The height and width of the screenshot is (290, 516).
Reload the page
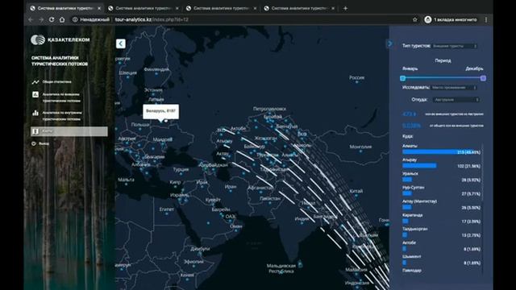point(52,19)
